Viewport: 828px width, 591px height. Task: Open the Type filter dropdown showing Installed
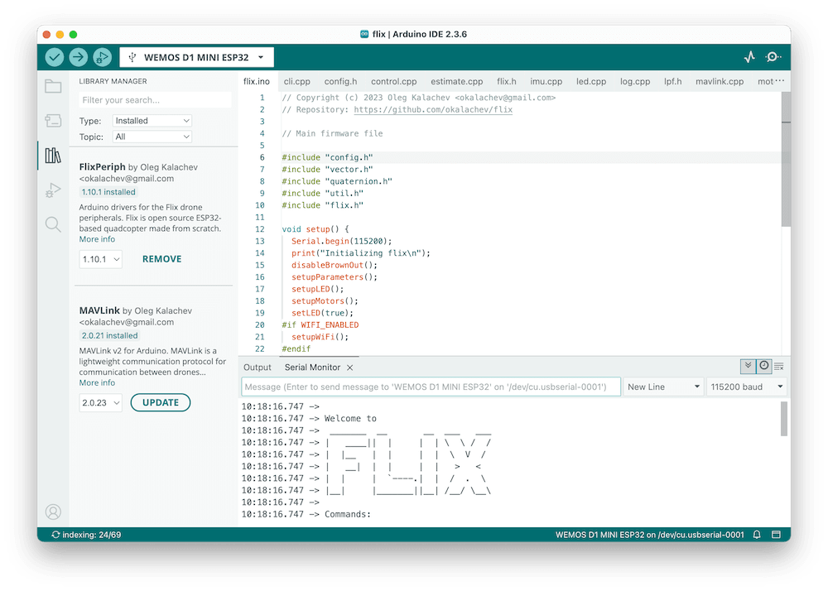click(152, 120)
